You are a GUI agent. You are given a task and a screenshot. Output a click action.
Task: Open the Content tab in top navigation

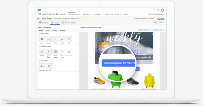coord(79,14)
